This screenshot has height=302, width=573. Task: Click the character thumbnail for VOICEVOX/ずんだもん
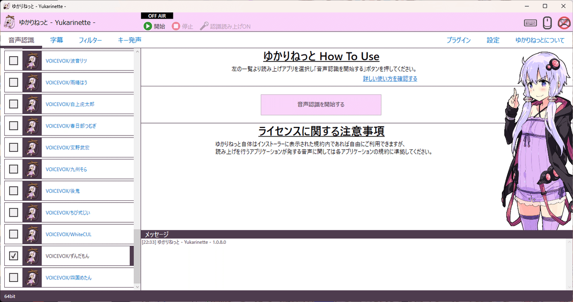pyautogui.click(x=32, y=256)
